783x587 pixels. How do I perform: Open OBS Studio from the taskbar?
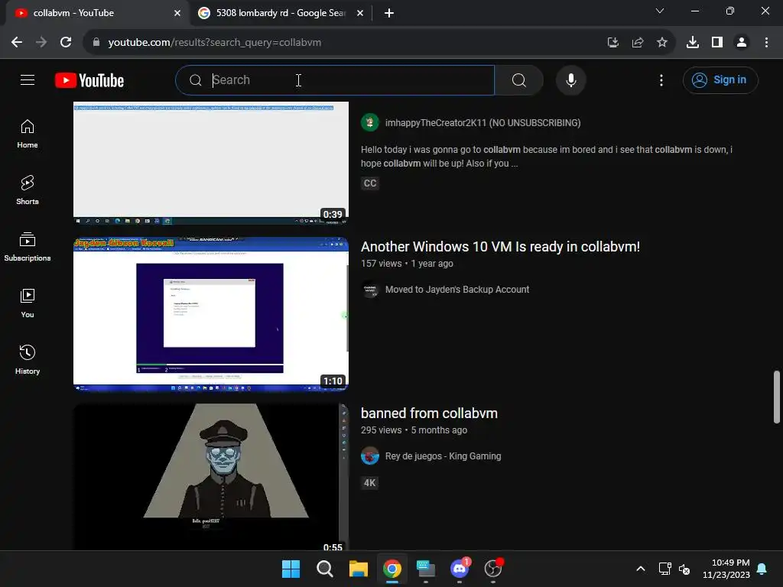[x=493, y=569]
